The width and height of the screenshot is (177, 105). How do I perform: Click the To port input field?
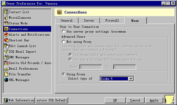124,67
